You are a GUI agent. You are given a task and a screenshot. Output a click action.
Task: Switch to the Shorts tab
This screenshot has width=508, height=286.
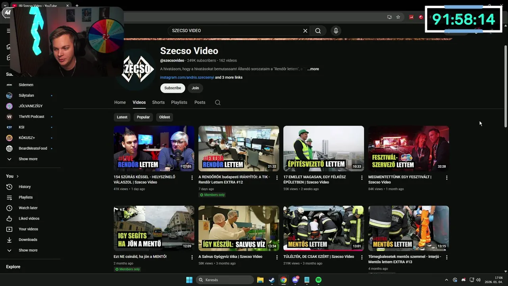(158, 102)
